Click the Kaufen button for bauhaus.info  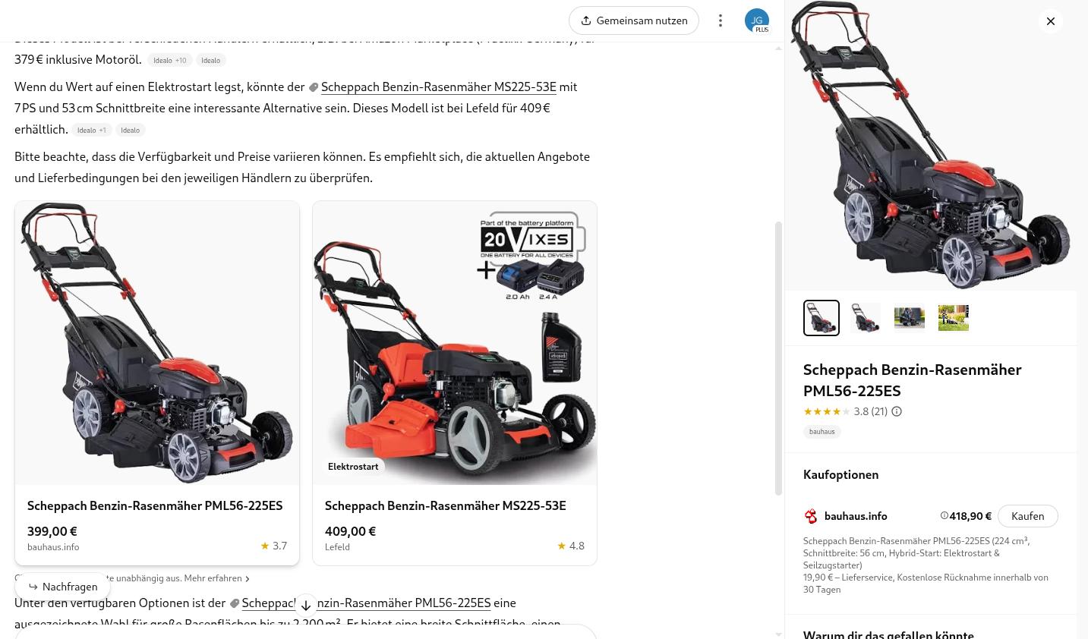click(x=1027, y=516)
